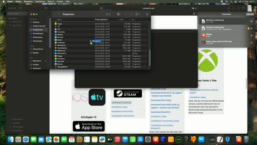The image size is (257, 145).
Task: Click Safari address bar retroarch.com
Action: tap(149, 8)
